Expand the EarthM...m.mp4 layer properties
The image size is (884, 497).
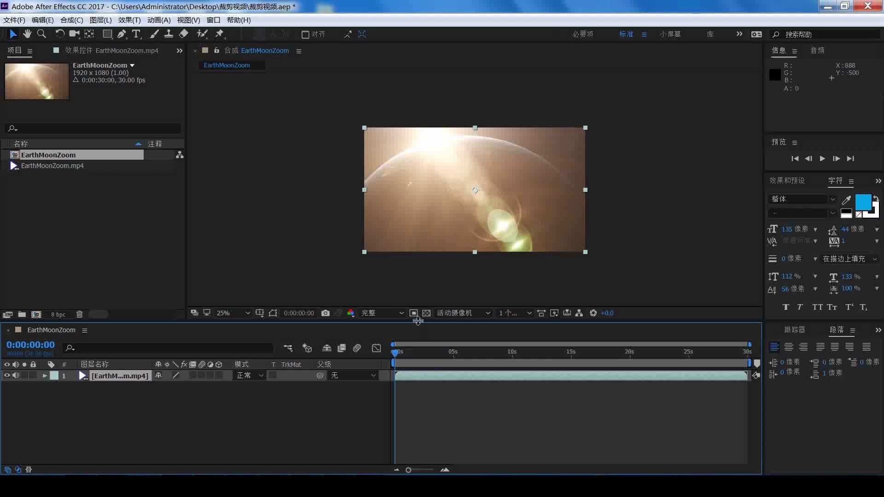(x=45, y=376)
